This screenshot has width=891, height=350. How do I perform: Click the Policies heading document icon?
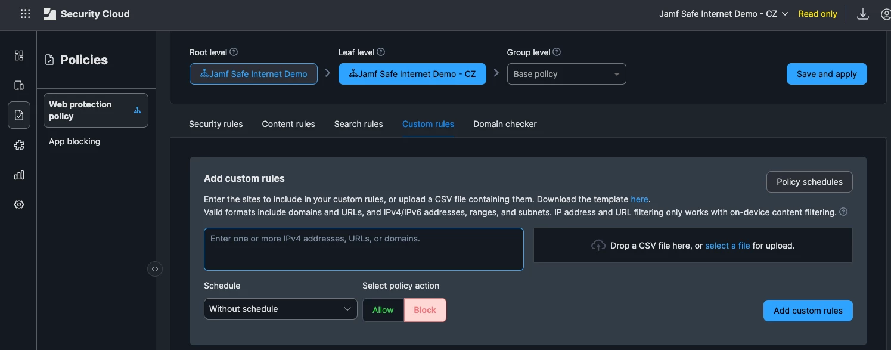click(x=49, y=60)
